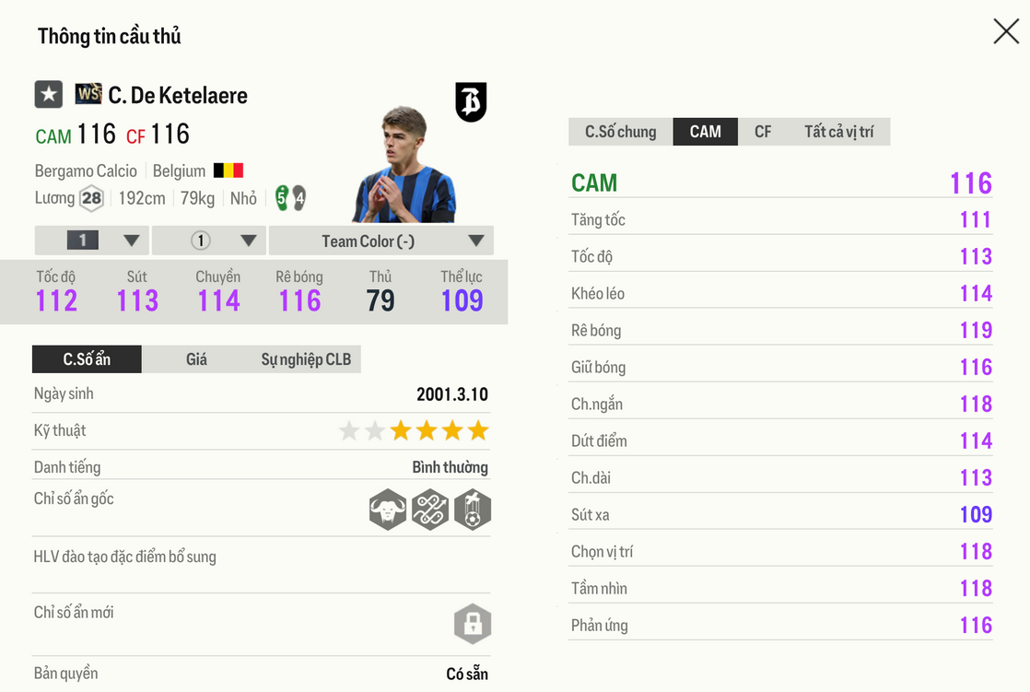Screen dimensions: 1030x692
Task: Switch to the CF position tab
Action: coord(763,132)
